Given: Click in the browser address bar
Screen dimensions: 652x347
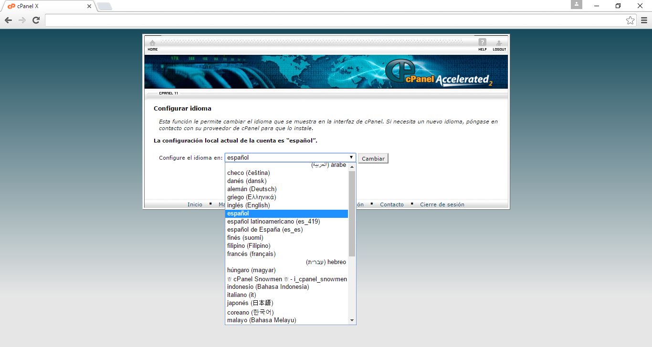Looking at the screenshot, I should click(x=334, y=20).
